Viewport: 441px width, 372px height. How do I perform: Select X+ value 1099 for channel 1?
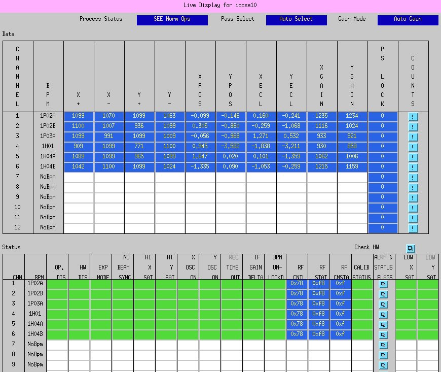click(79, 117)
